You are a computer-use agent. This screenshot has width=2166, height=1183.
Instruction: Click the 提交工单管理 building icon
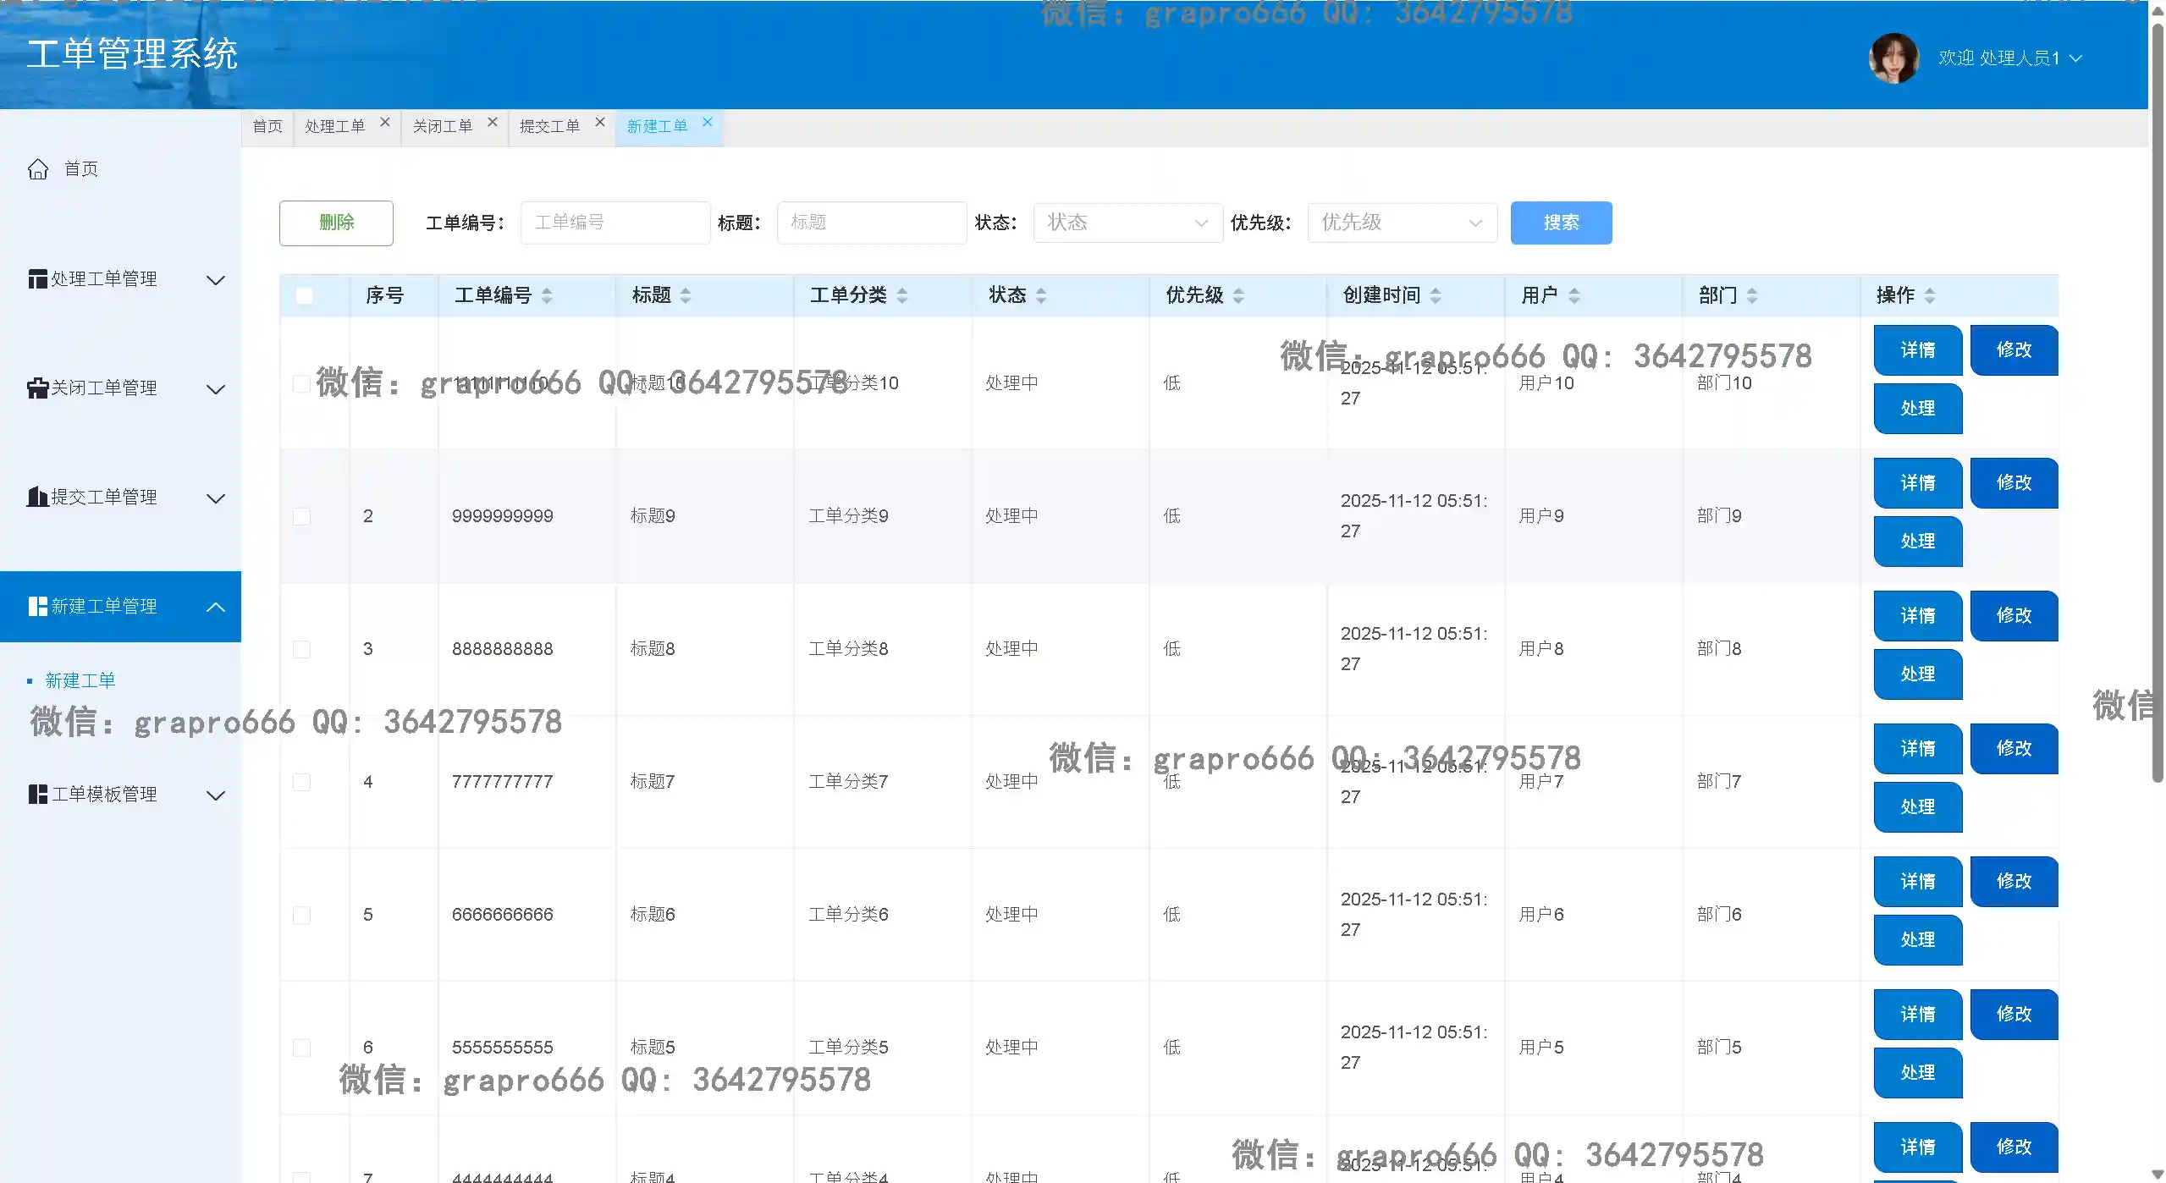(x=37, y=497)
